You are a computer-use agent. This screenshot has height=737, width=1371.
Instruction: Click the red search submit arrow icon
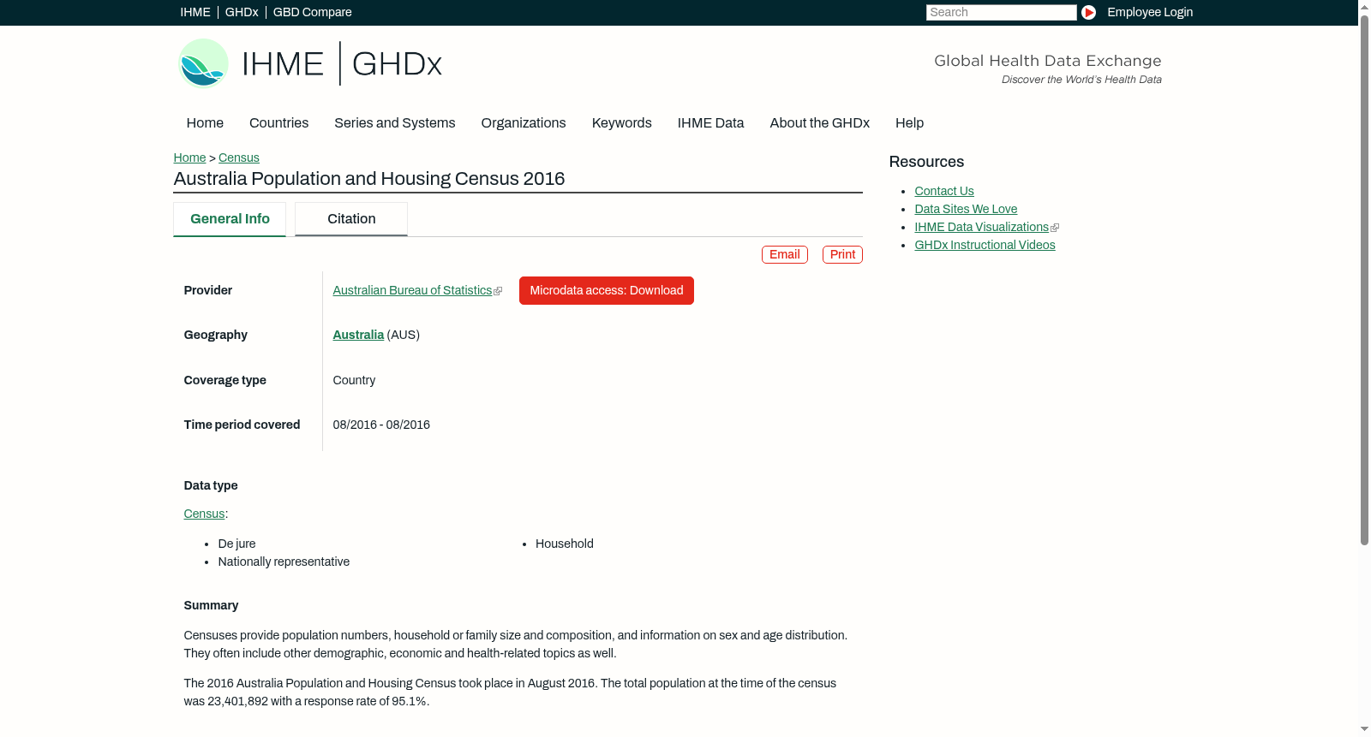point(1088,12)
